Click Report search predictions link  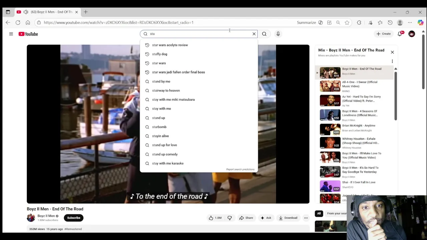240,169
